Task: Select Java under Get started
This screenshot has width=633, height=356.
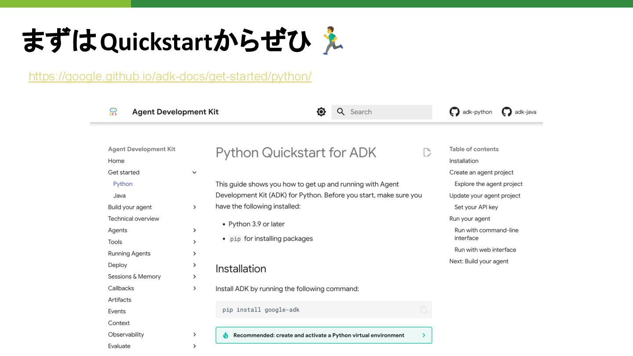Action: [x=119, y=196]
